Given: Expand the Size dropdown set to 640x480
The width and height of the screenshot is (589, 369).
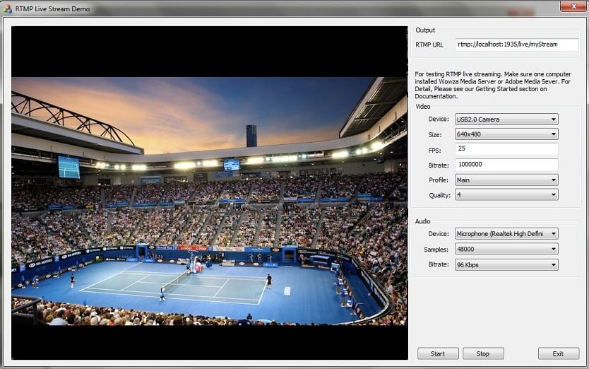Looking at the screenshot, I should point(506,134).
